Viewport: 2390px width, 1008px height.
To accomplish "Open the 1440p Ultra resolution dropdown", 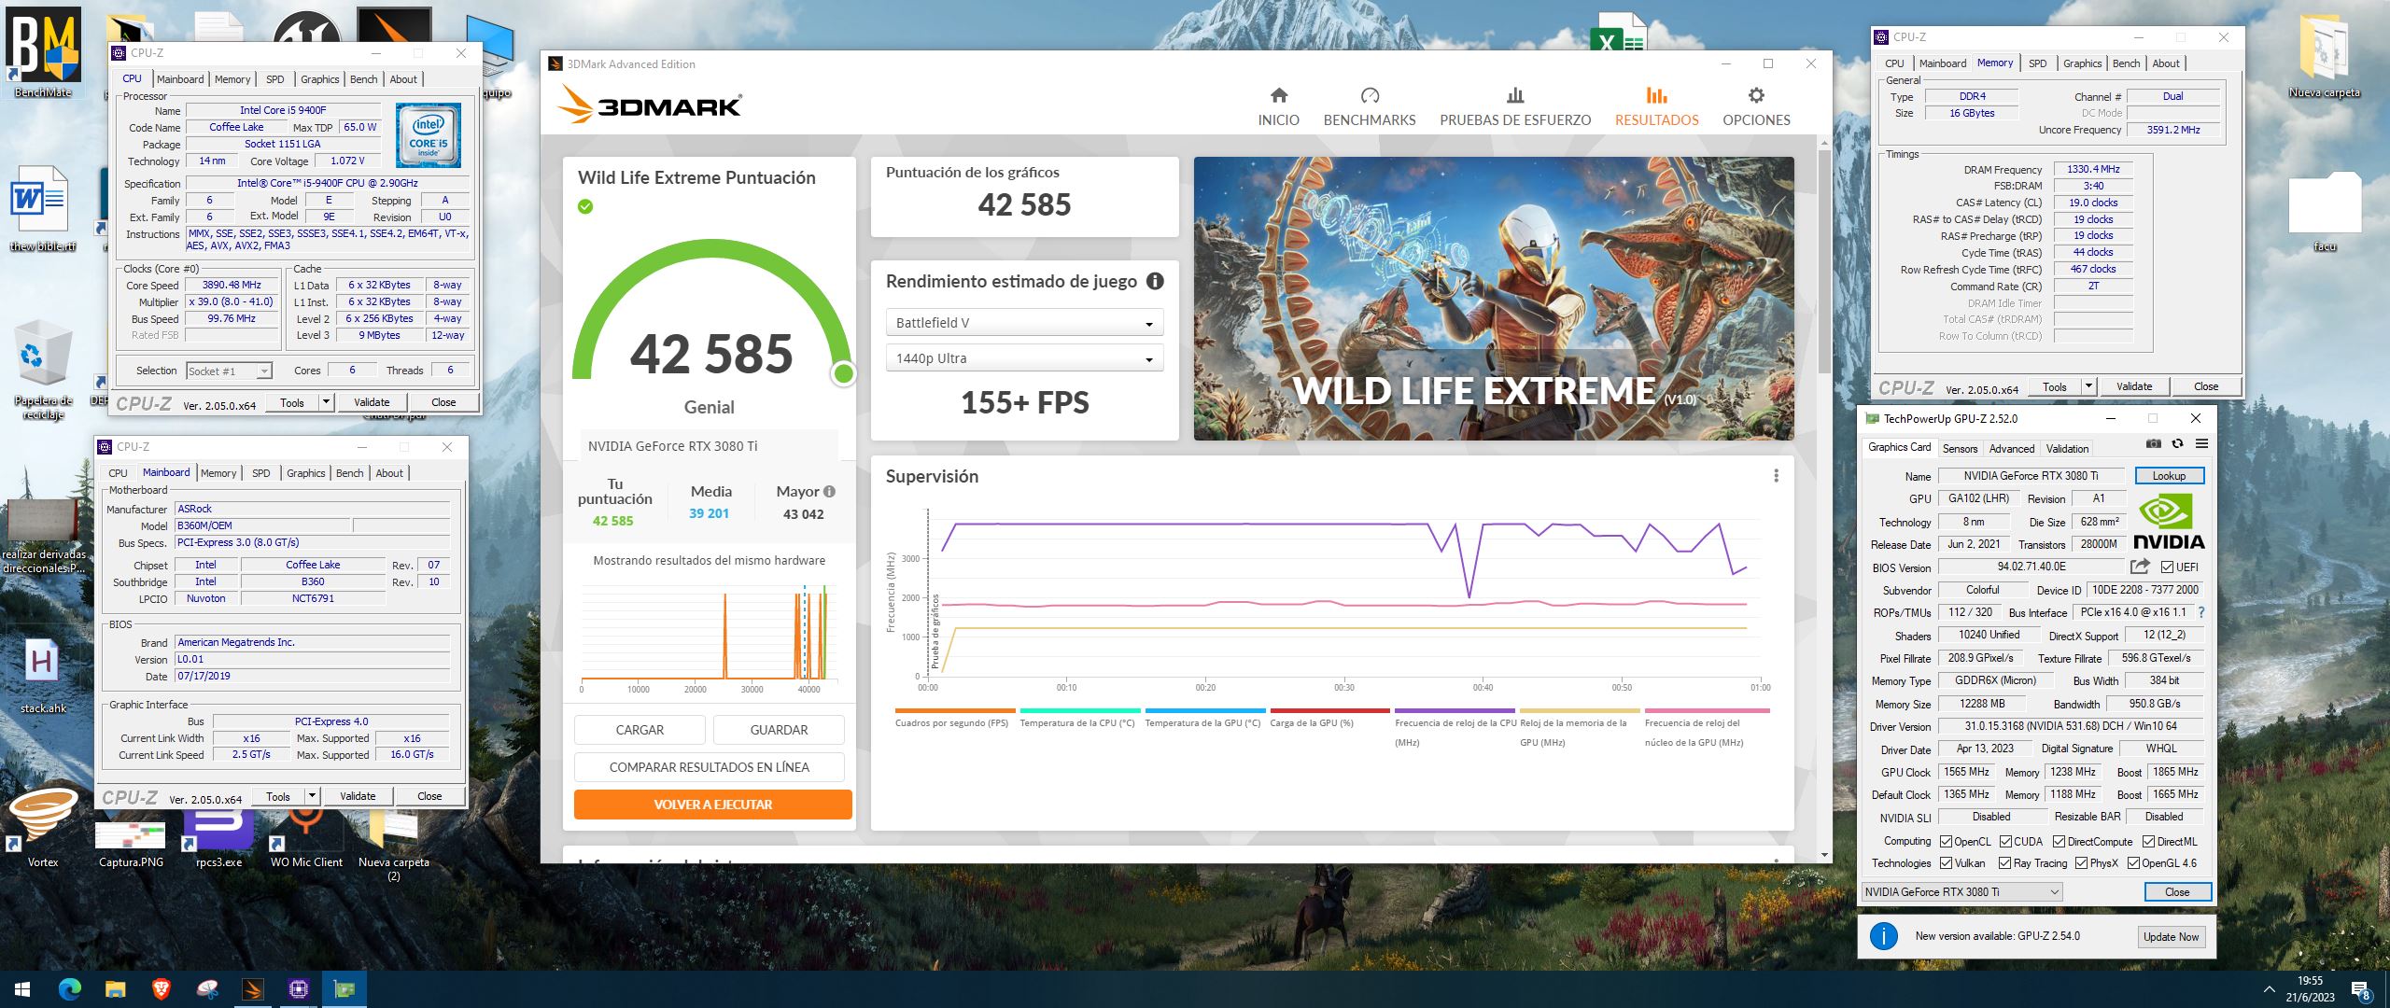I will point(1024,358).
